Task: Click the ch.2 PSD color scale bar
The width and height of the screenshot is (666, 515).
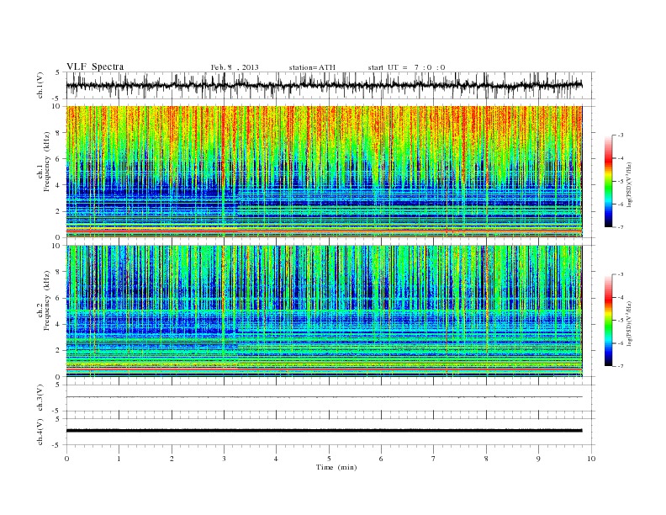Action: click(608, 321)
